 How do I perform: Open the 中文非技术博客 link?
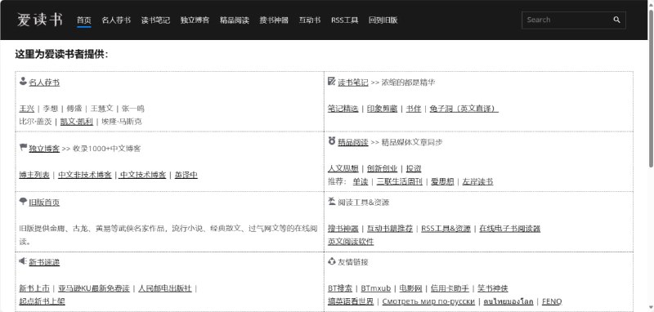pyautogui.click(x=85, y=175)
